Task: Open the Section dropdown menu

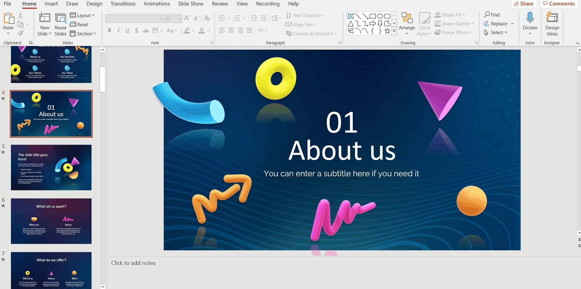Action: (83, 34)
